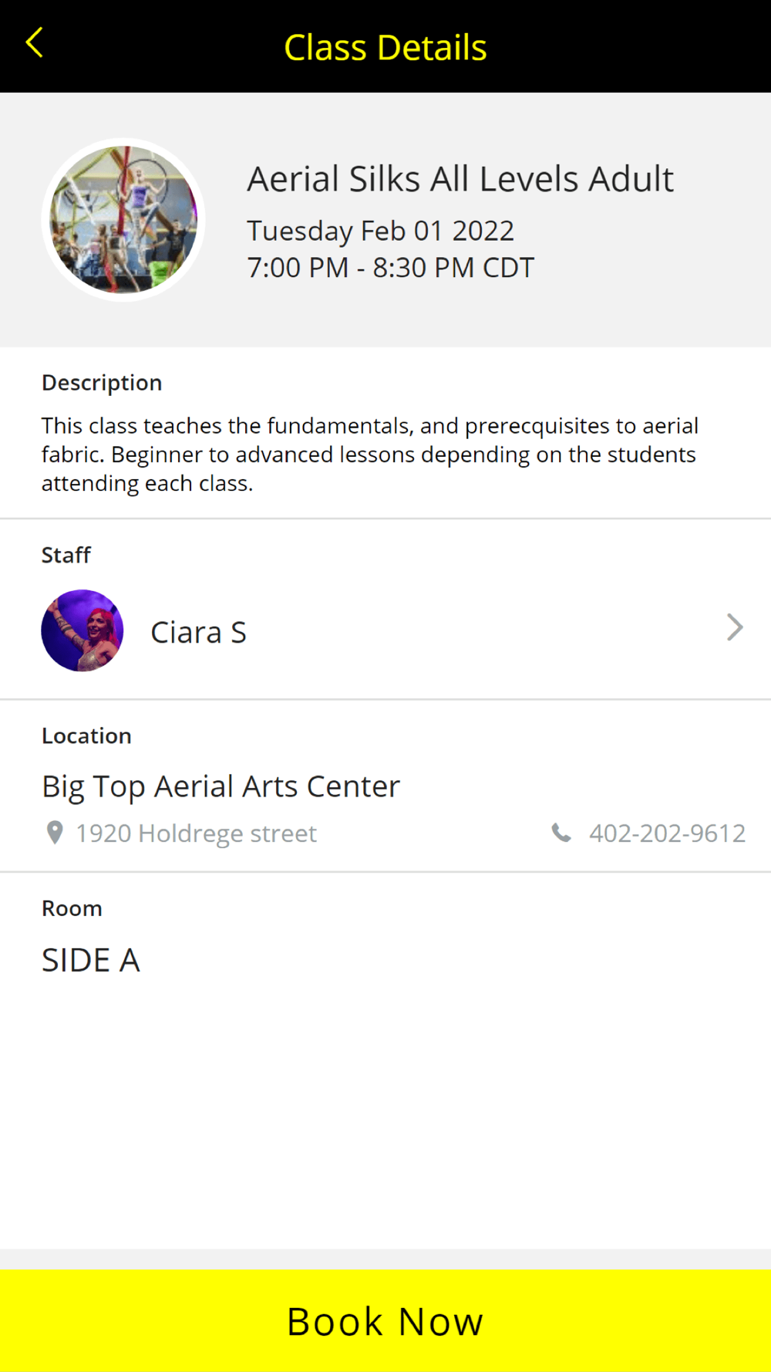Tap the Room section heading
771x1372 pixels.
pos(72,908)
